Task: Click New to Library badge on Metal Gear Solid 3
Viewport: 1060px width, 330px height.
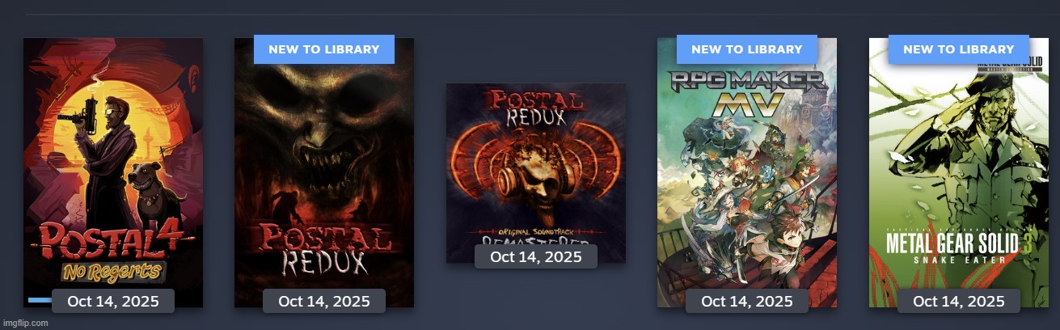Action: pyautogui.click(x=958, y=49)
